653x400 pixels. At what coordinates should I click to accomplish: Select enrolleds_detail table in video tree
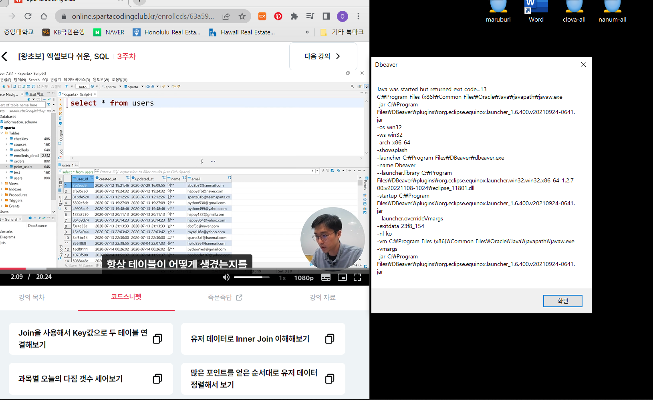click(x=26, y=156)
